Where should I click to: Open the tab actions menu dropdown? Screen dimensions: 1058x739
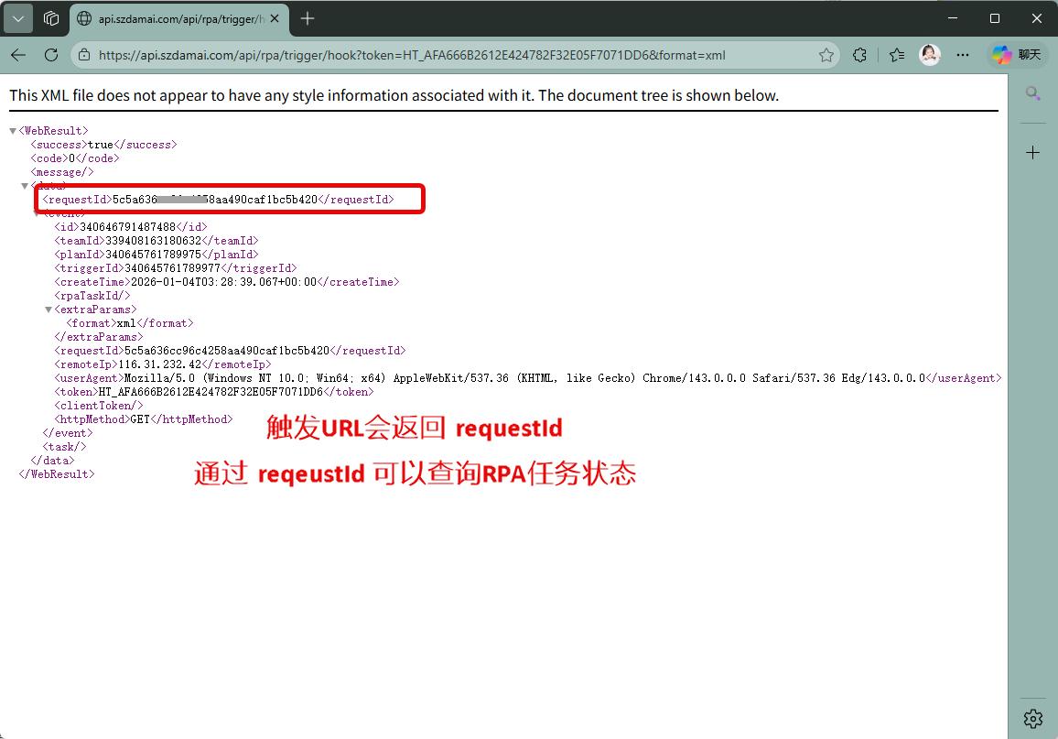point(18,18)
